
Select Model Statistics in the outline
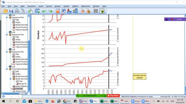[22, 86]
